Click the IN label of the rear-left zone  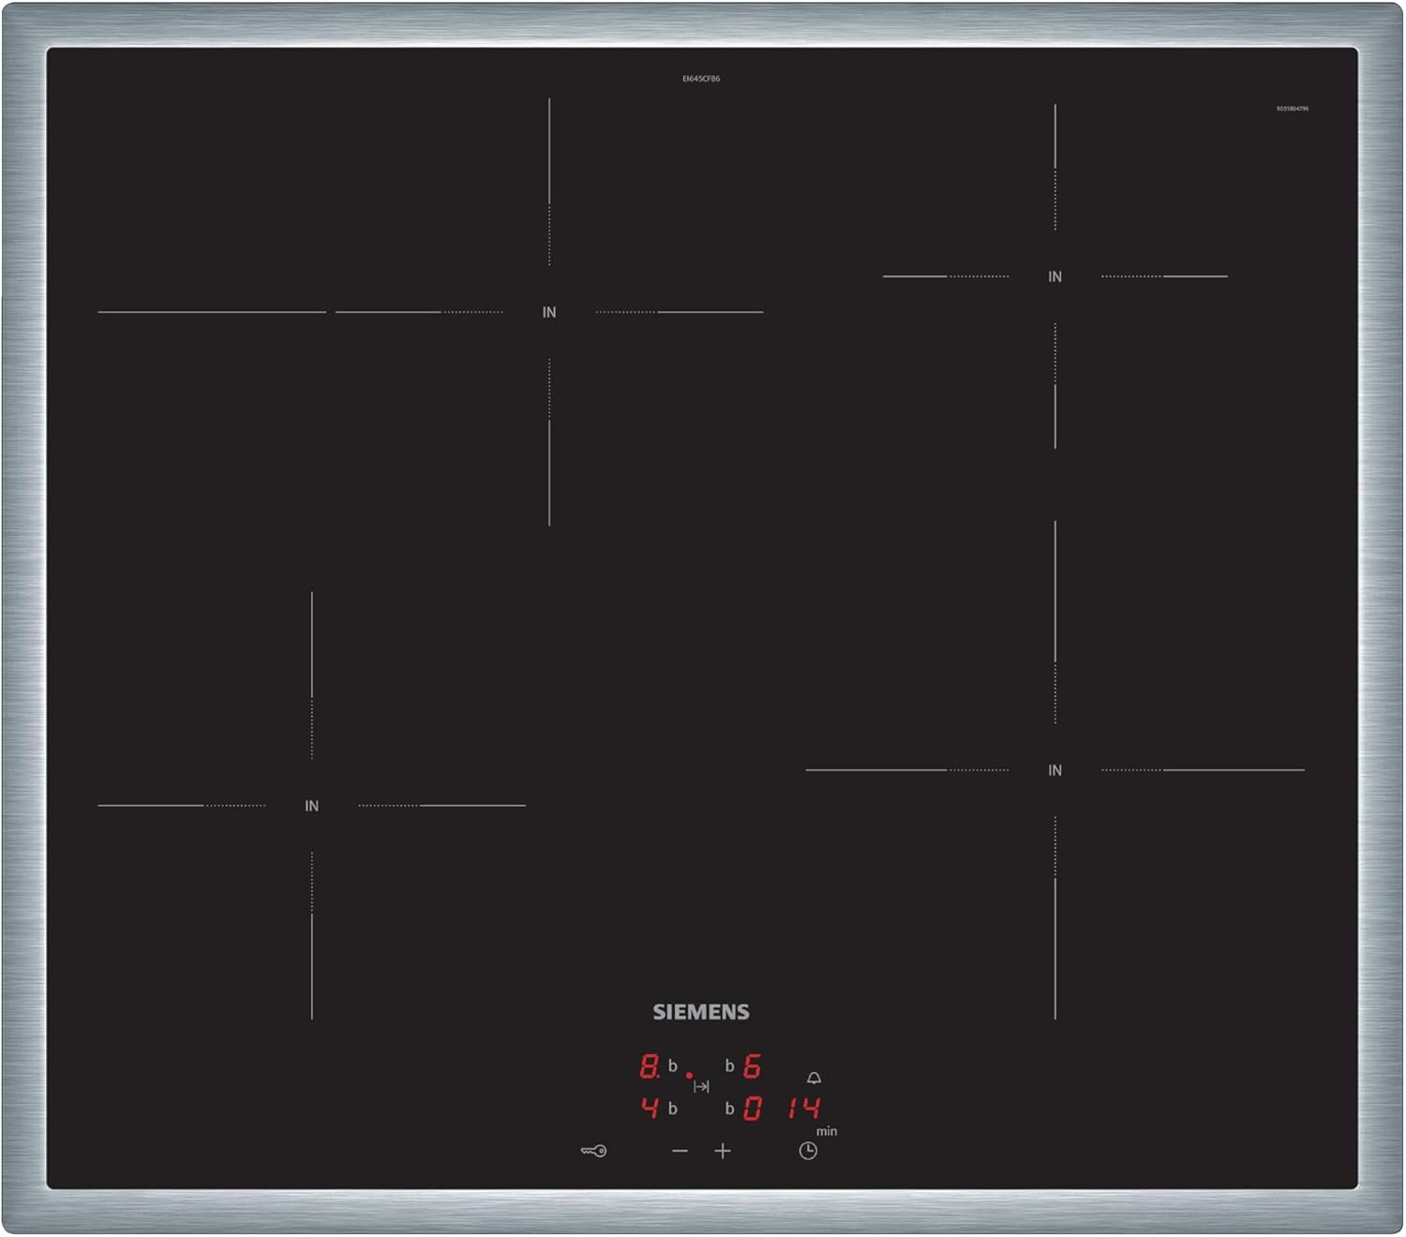click(549, 312)
